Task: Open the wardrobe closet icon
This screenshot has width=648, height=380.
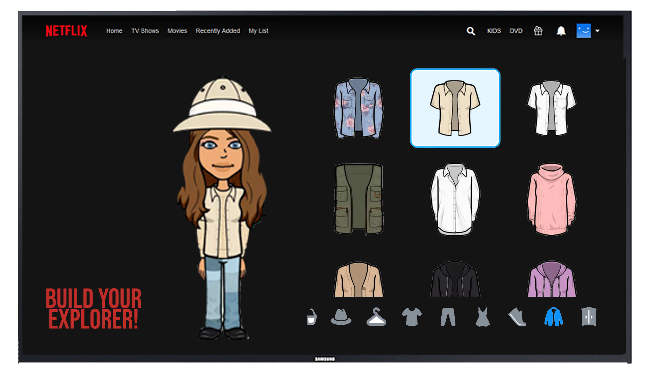Action: tap(589, 317)
